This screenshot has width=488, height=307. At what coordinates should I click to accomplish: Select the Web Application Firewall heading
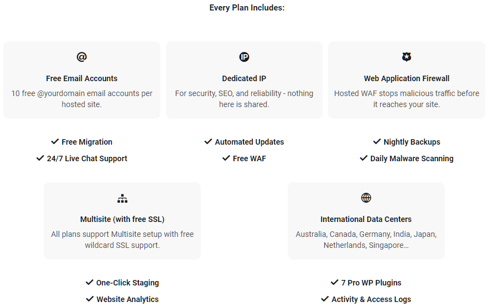point(407,78)
